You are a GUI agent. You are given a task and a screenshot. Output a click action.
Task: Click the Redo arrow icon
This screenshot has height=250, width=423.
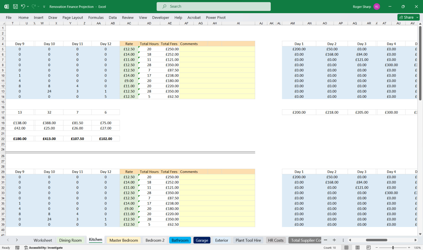pyautogui.click(x=34, y=7)
